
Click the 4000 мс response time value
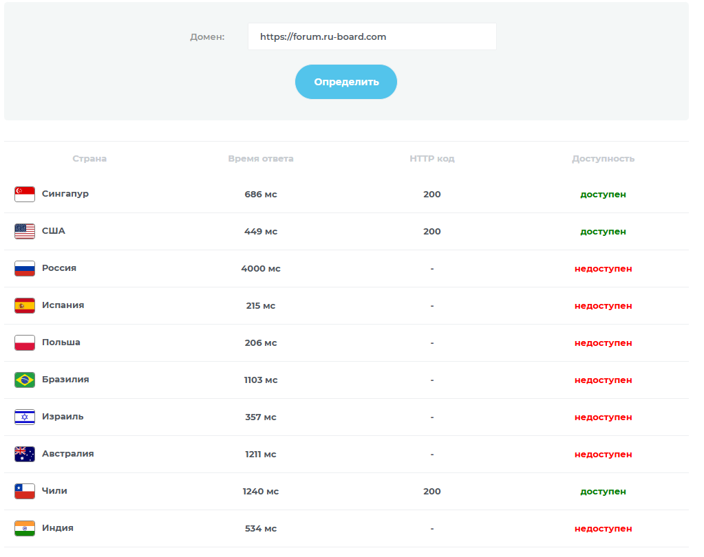261,269
